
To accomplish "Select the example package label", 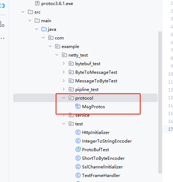I will tap(70, 47).
